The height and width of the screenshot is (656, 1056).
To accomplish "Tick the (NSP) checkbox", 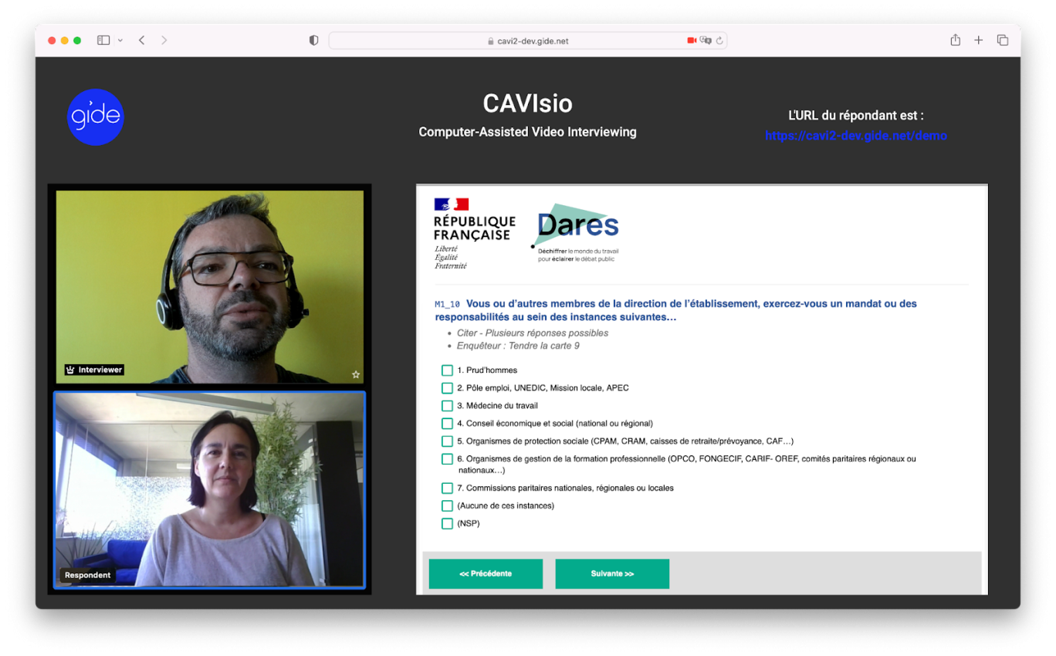I will click(x=448, y=523).
